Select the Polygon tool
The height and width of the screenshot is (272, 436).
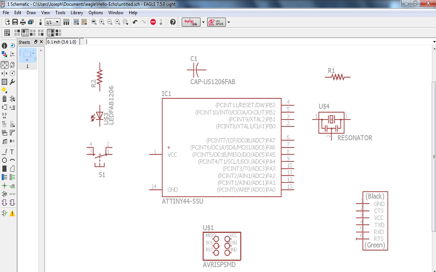pyautogui.click(x=12, y=169)
